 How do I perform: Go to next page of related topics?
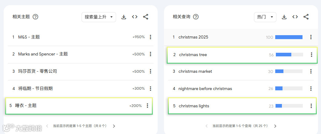point(114,126)
